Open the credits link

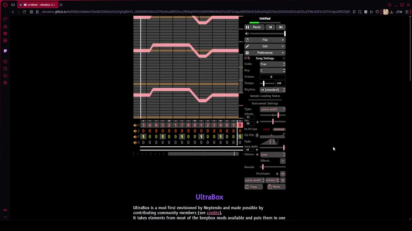click(x=213, y=213)
